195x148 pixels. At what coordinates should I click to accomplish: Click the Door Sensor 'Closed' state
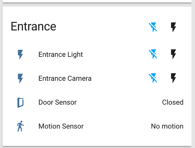[172, 102]
